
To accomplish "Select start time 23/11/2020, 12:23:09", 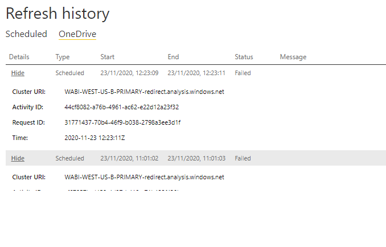I will pos(129,73).
